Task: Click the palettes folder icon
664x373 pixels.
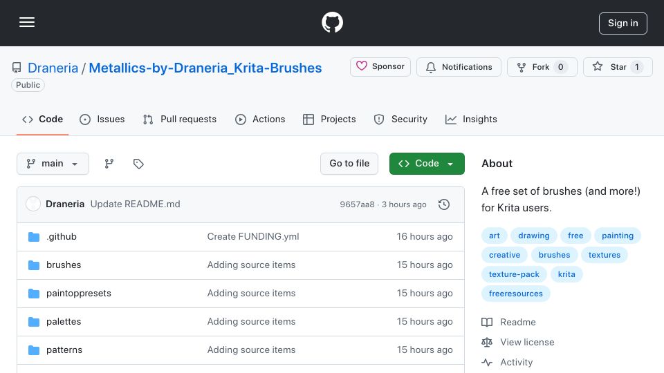Action: pos(34,322)
